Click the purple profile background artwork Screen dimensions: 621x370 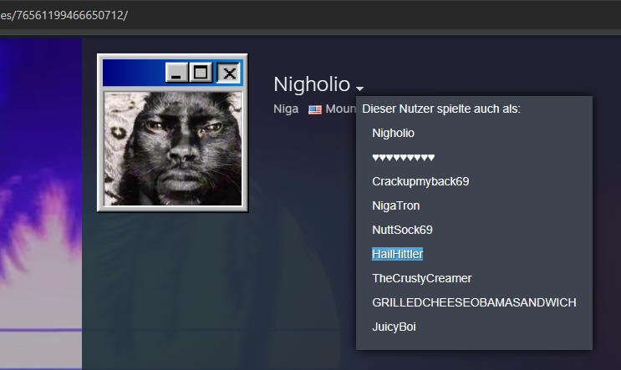click(x=40, y=209)
